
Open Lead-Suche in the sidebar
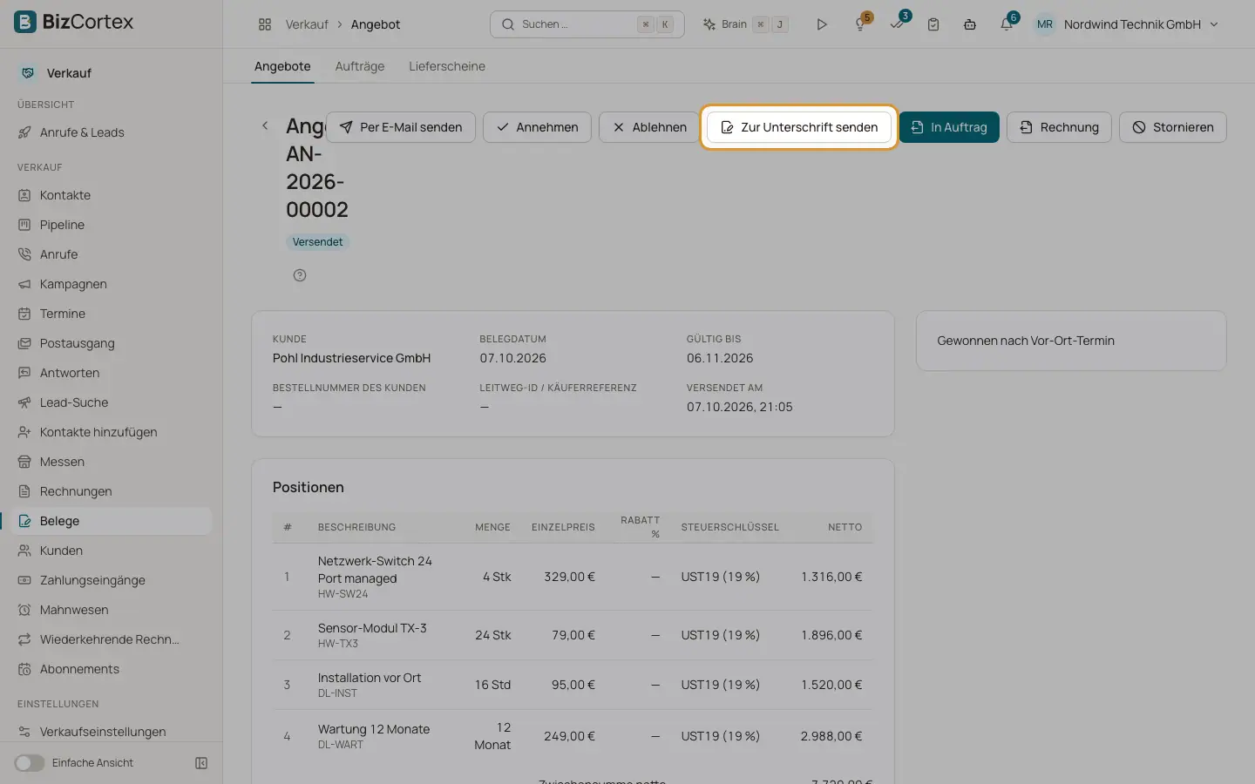112,402
